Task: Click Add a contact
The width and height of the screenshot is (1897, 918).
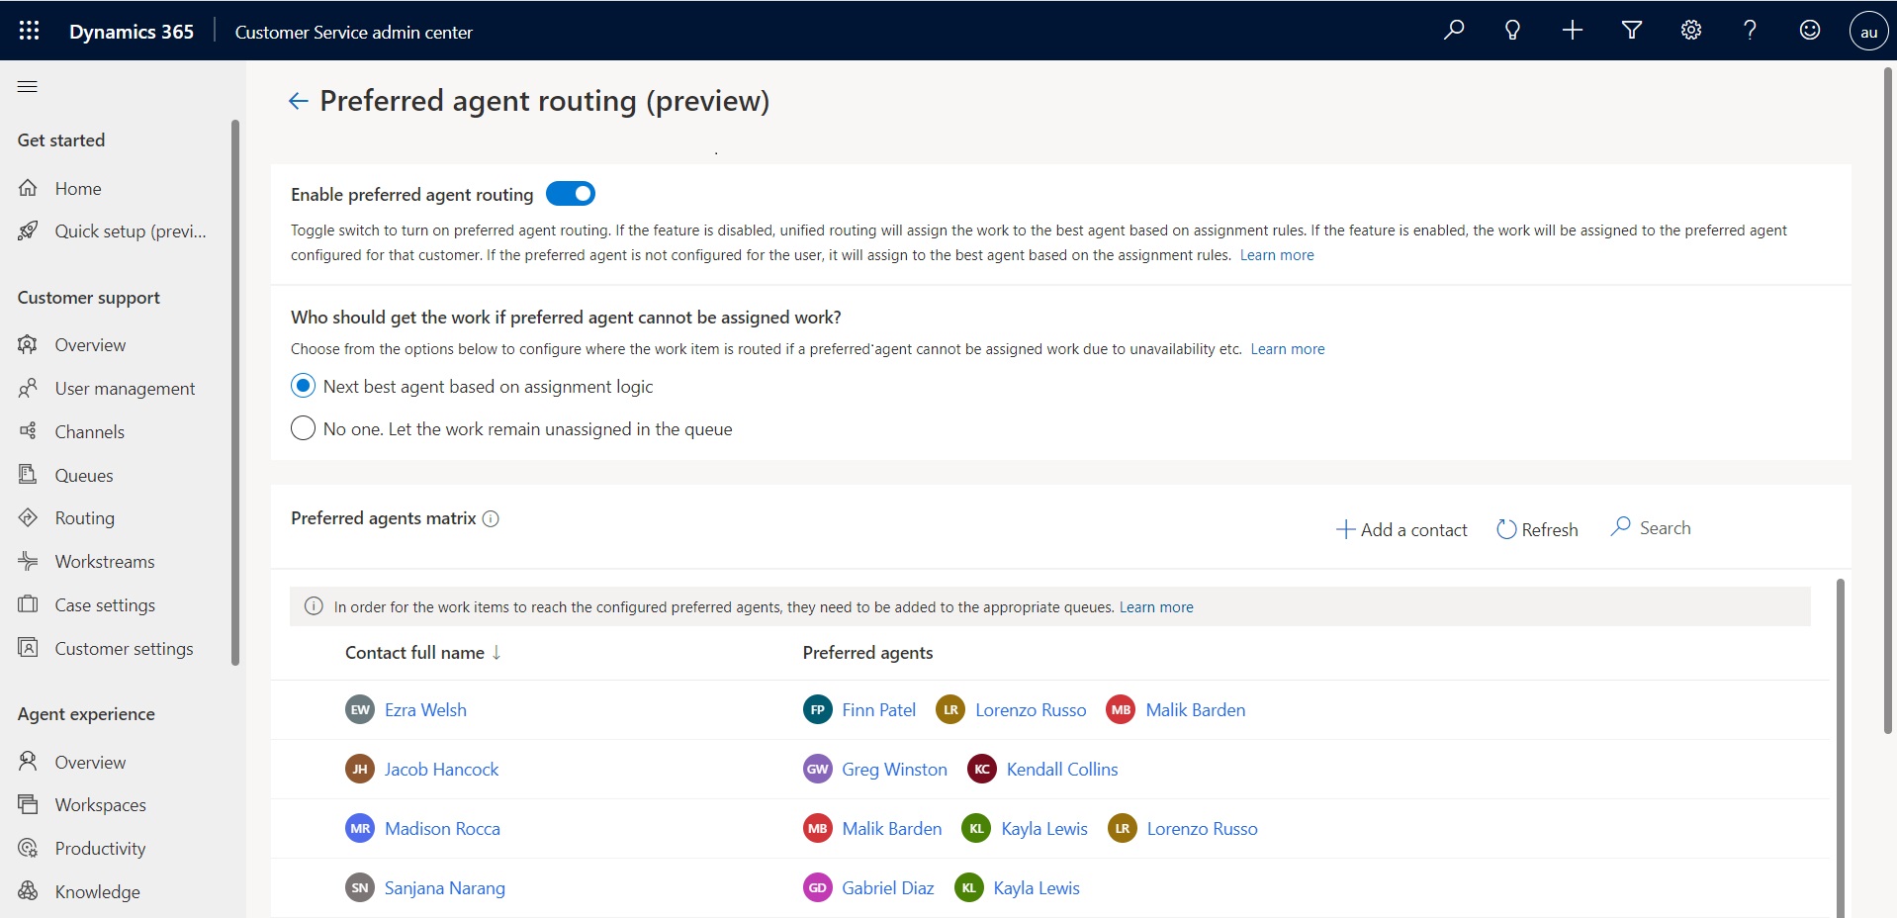Action: click(1401, 529)
